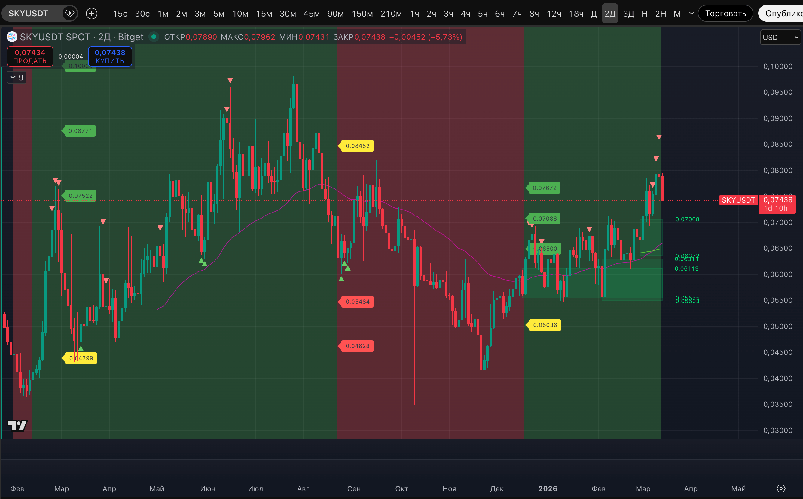This screenshot has width=803, height=499.
Task: Click the plus circle add symbol icon
Action: tap(92, 14)
